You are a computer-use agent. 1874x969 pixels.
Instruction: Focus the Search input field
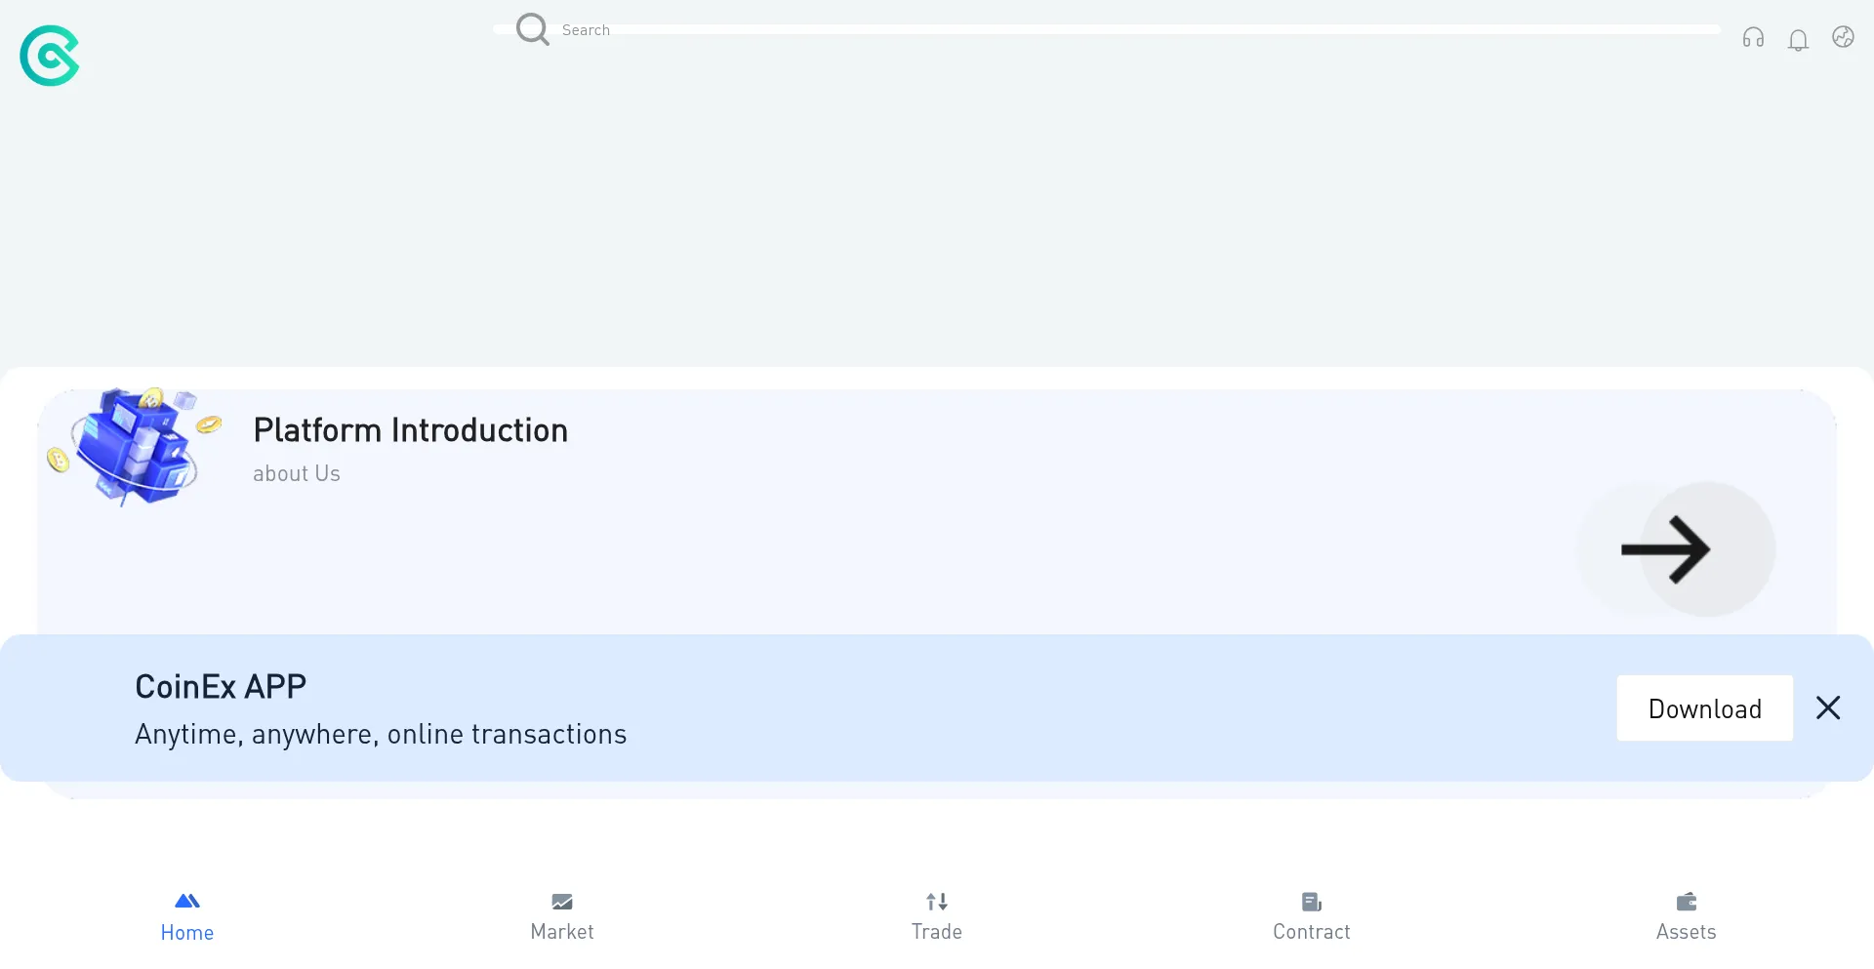coord(1074,30)
